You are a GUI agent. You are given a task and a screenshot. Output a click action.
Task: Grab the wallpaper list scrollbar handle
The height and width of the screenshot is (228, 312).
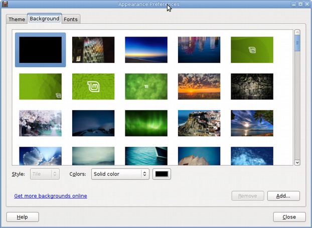pyautogui.click(x=297, y=43)
